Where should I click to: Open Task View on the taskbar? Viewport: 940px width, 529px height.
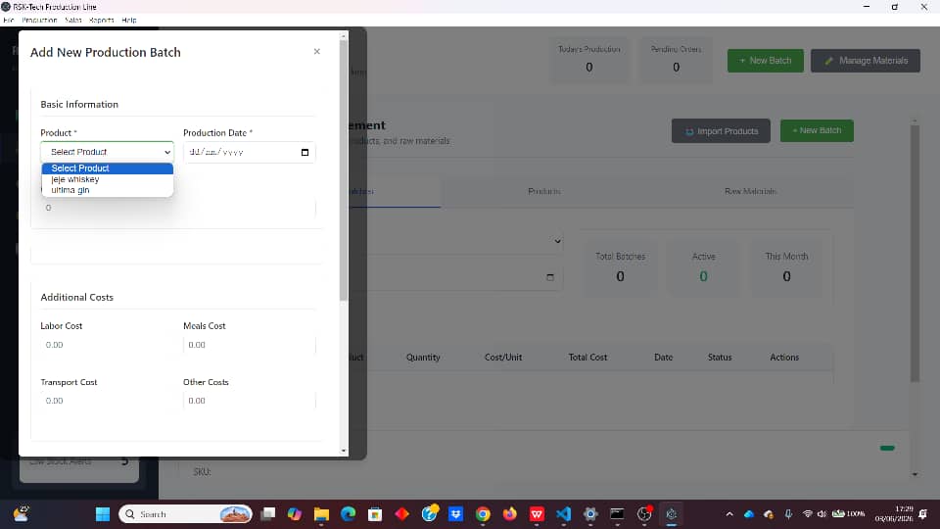pyautogui.click(x=268, y=514)
